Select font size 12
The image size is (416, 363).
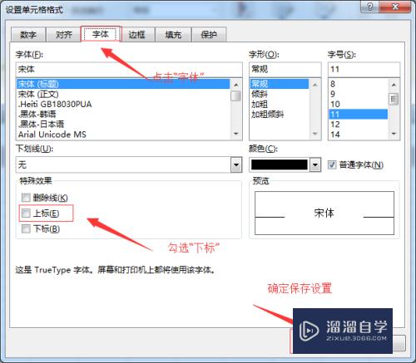[x=359, y=124]
